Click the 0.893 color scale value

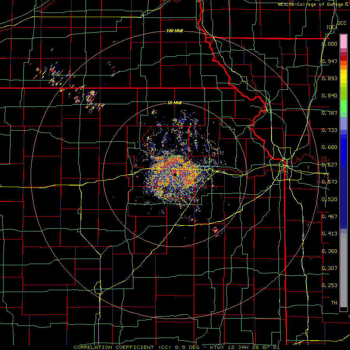329,78
